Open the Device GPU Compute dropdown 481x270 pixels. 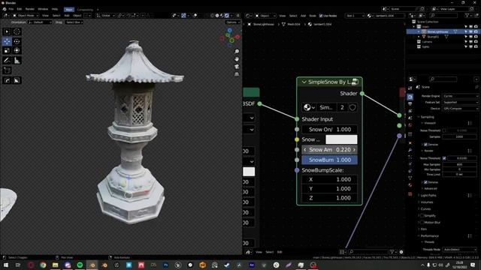(461, 108)
